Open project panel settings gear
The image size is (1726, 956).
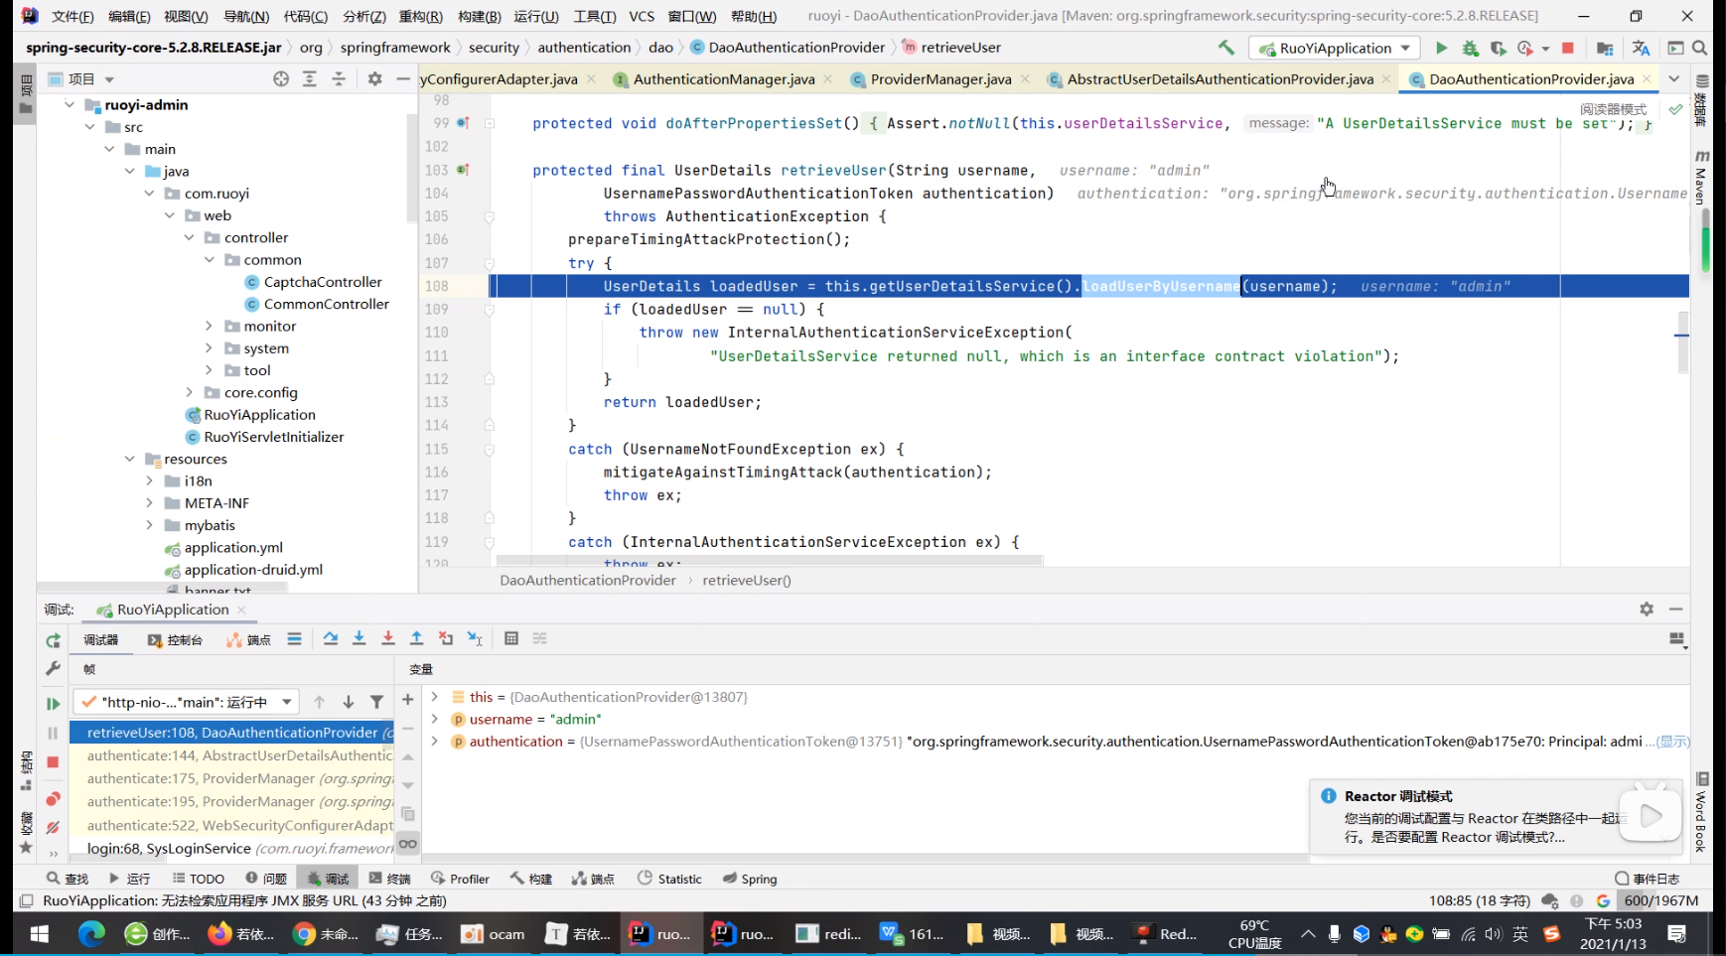tap(374, 78)
